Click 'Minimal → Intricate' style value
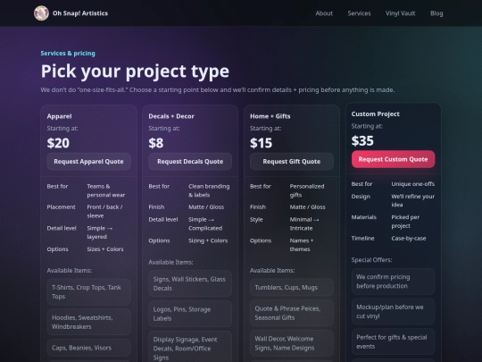 (304, 223)
